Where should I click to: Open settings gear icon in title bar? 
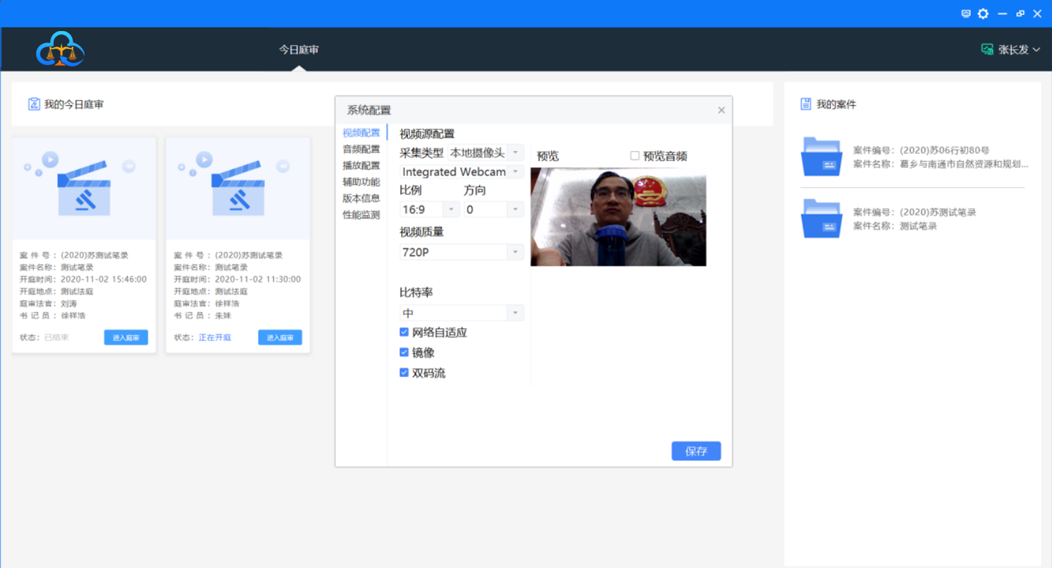(x=984, y=13)
